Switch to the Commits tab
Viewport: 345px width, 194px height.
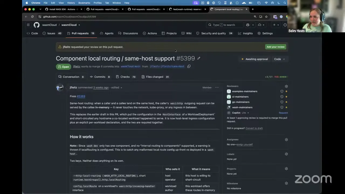tap(100, 77)
